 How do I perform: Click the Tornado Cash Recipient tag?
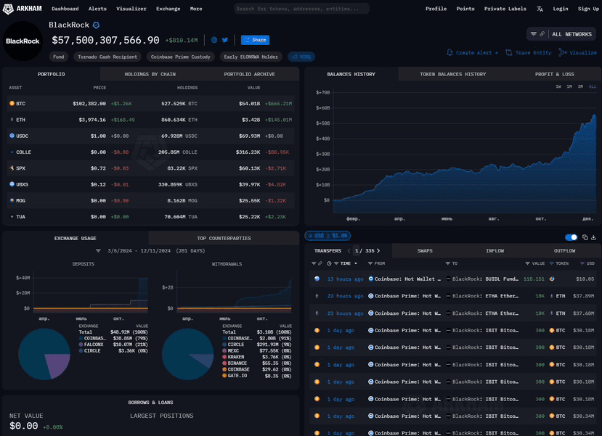point(107,57)
